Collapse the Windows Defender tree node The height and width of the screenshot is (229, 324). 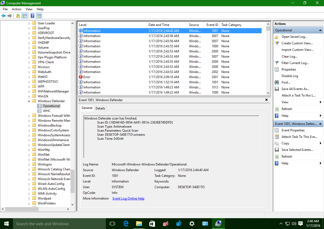click(x=29, y=101)
